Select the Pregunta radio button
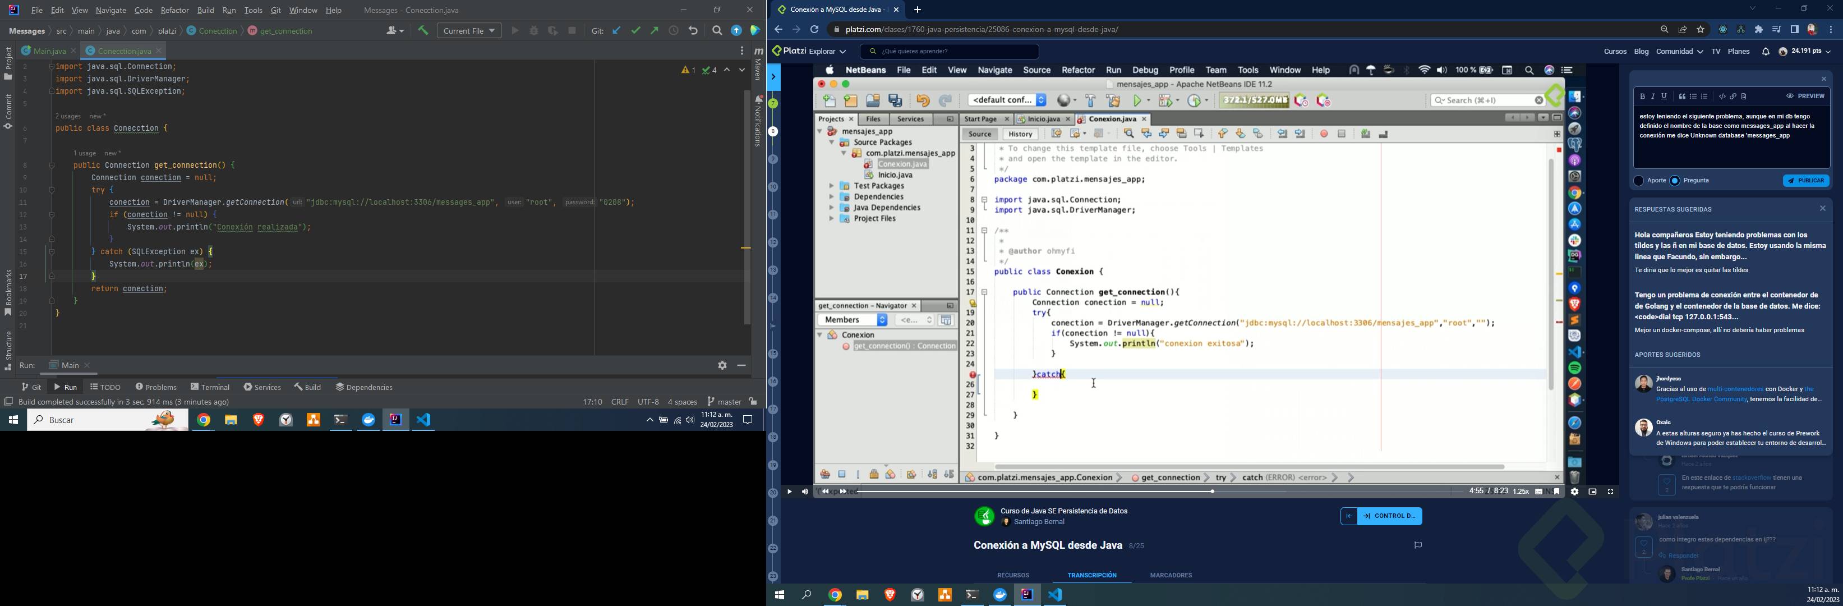 pyautogui.click(x=1675, y=181)
